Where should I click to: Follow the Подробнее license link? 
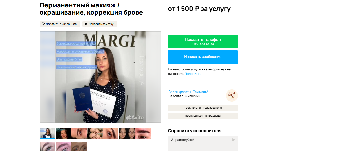[x=193, y=74]
